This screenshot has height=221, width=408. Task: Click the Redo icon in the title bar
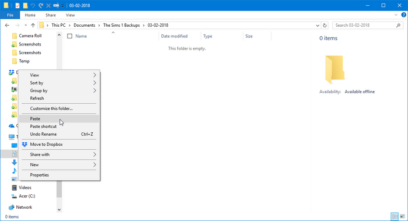pyautogui.click(x=41, y=5)
